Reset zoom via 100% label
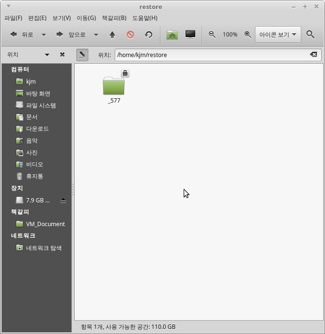 tap(230, 34)
